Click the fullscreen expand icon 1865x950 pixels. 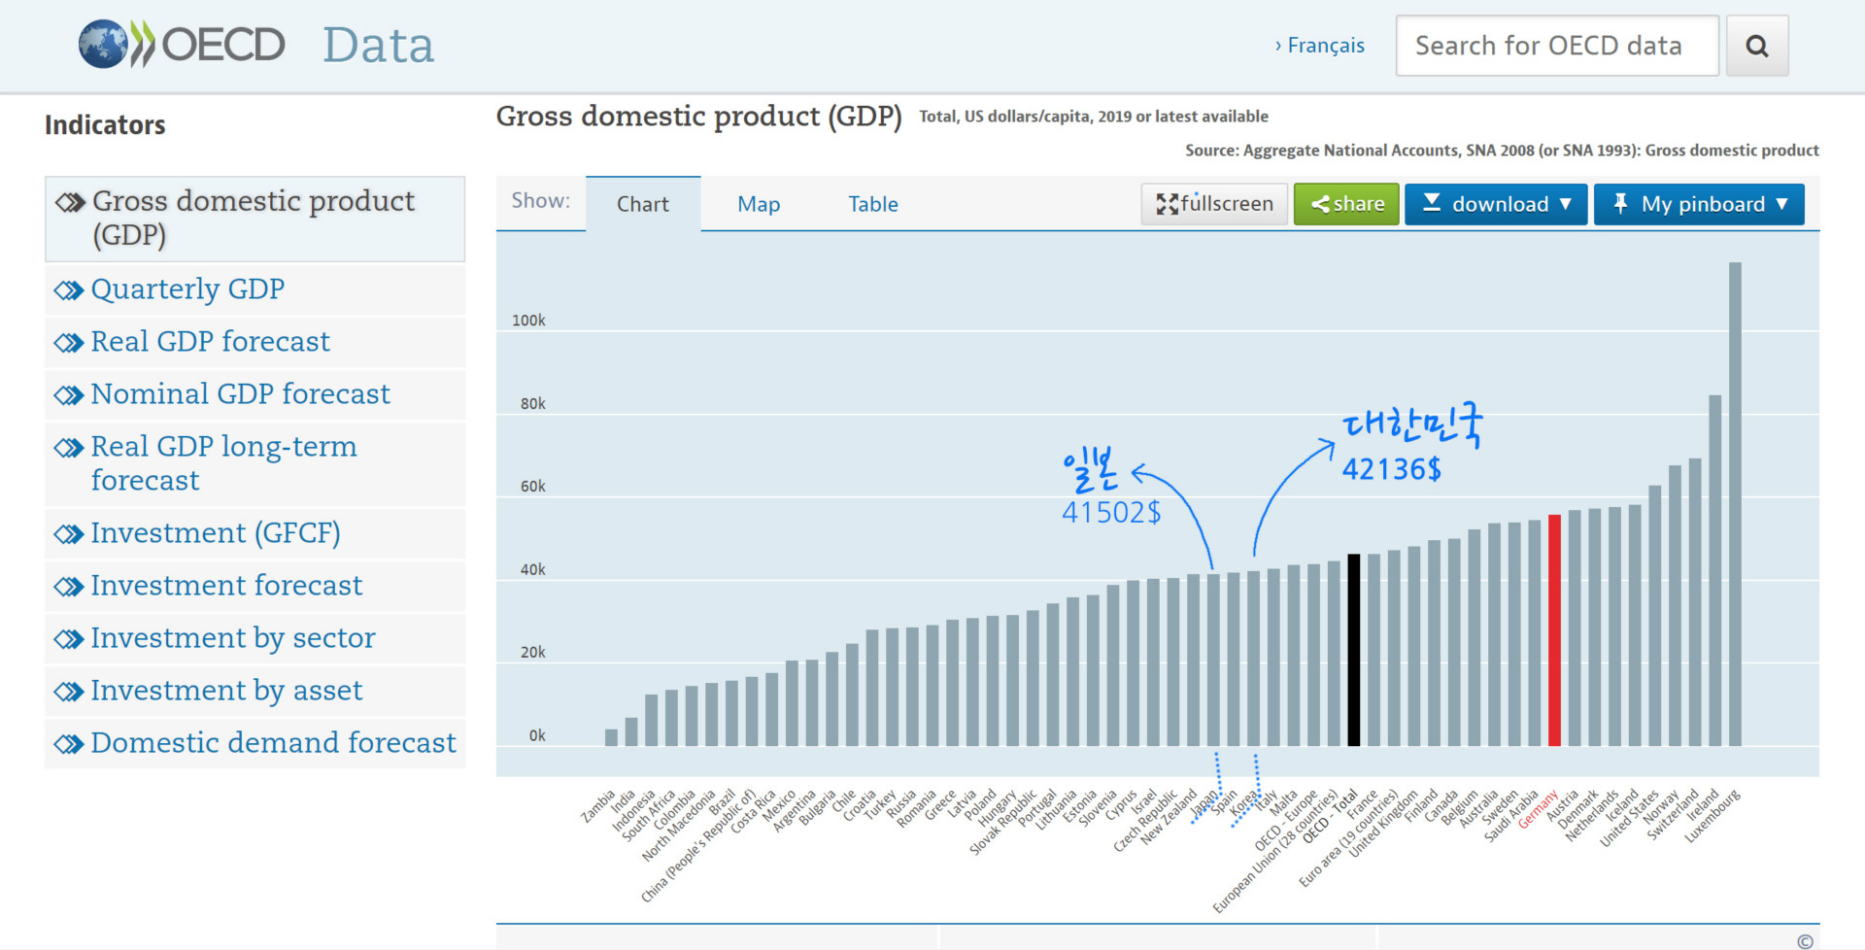1166,204
